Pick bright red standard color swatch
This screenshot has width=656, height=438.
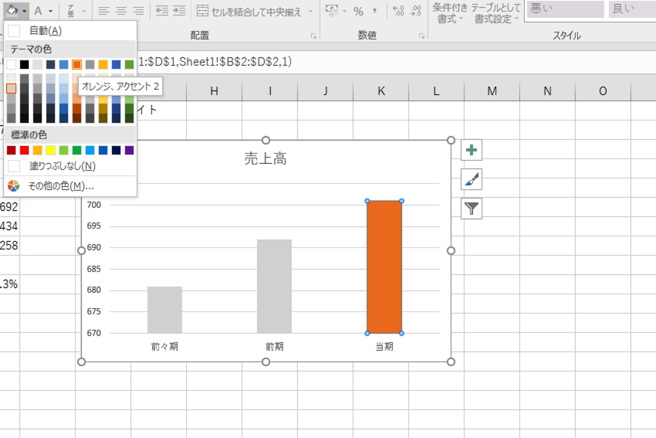pyautogui.click(x=25, y=150)
